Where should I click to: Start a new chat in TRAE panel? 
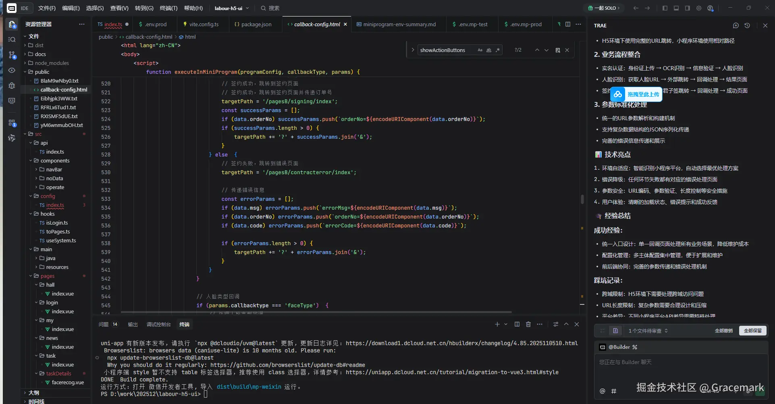tap(736, 25)
